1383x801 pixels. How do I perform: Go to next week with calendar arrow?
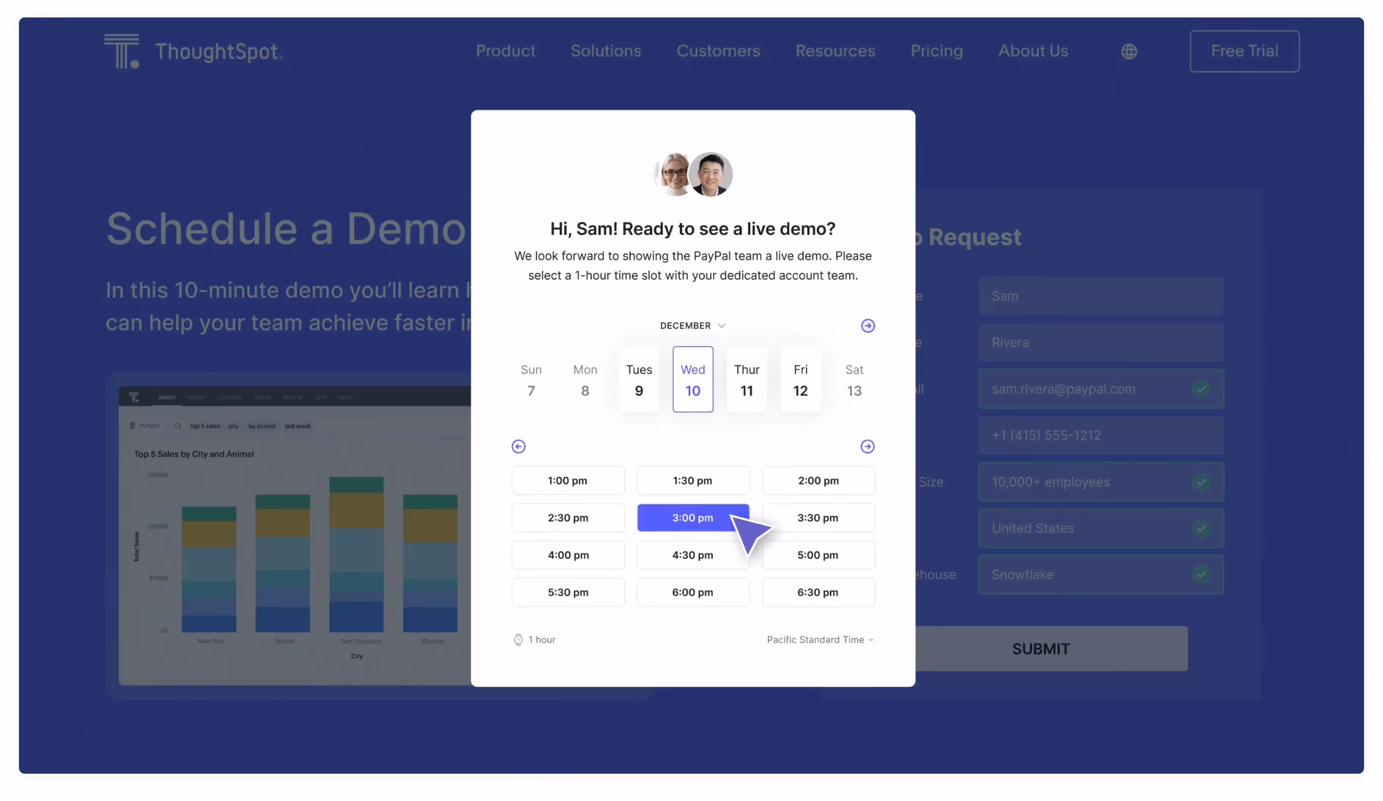(x=867, y=325)
